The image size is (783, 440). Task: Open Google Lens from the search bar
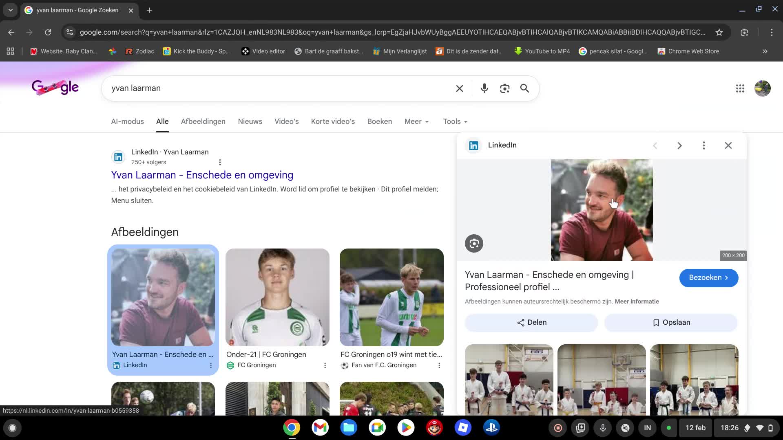click(x=504, y=88)
